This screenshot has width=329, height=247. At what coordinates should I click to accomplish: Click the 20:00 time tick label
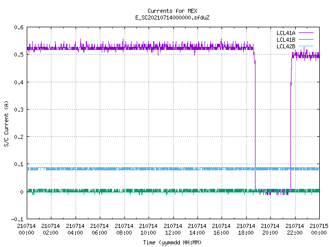[x=270, y=233]
